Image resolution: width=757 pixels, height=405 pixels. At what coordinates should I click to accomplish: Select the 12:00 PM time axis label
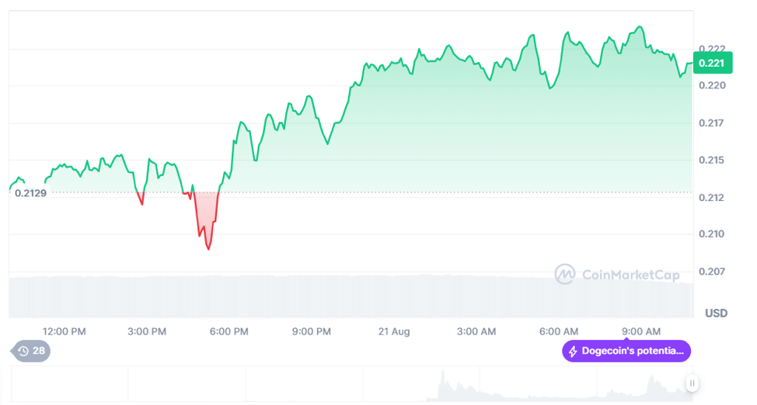[x=65, y=331]
